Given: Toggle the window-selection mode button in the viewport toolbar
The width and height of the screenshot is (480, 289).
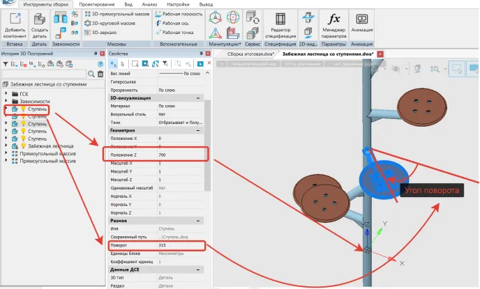Looking at the screenshot, I should pyautogui.click(x=457, y=69).
